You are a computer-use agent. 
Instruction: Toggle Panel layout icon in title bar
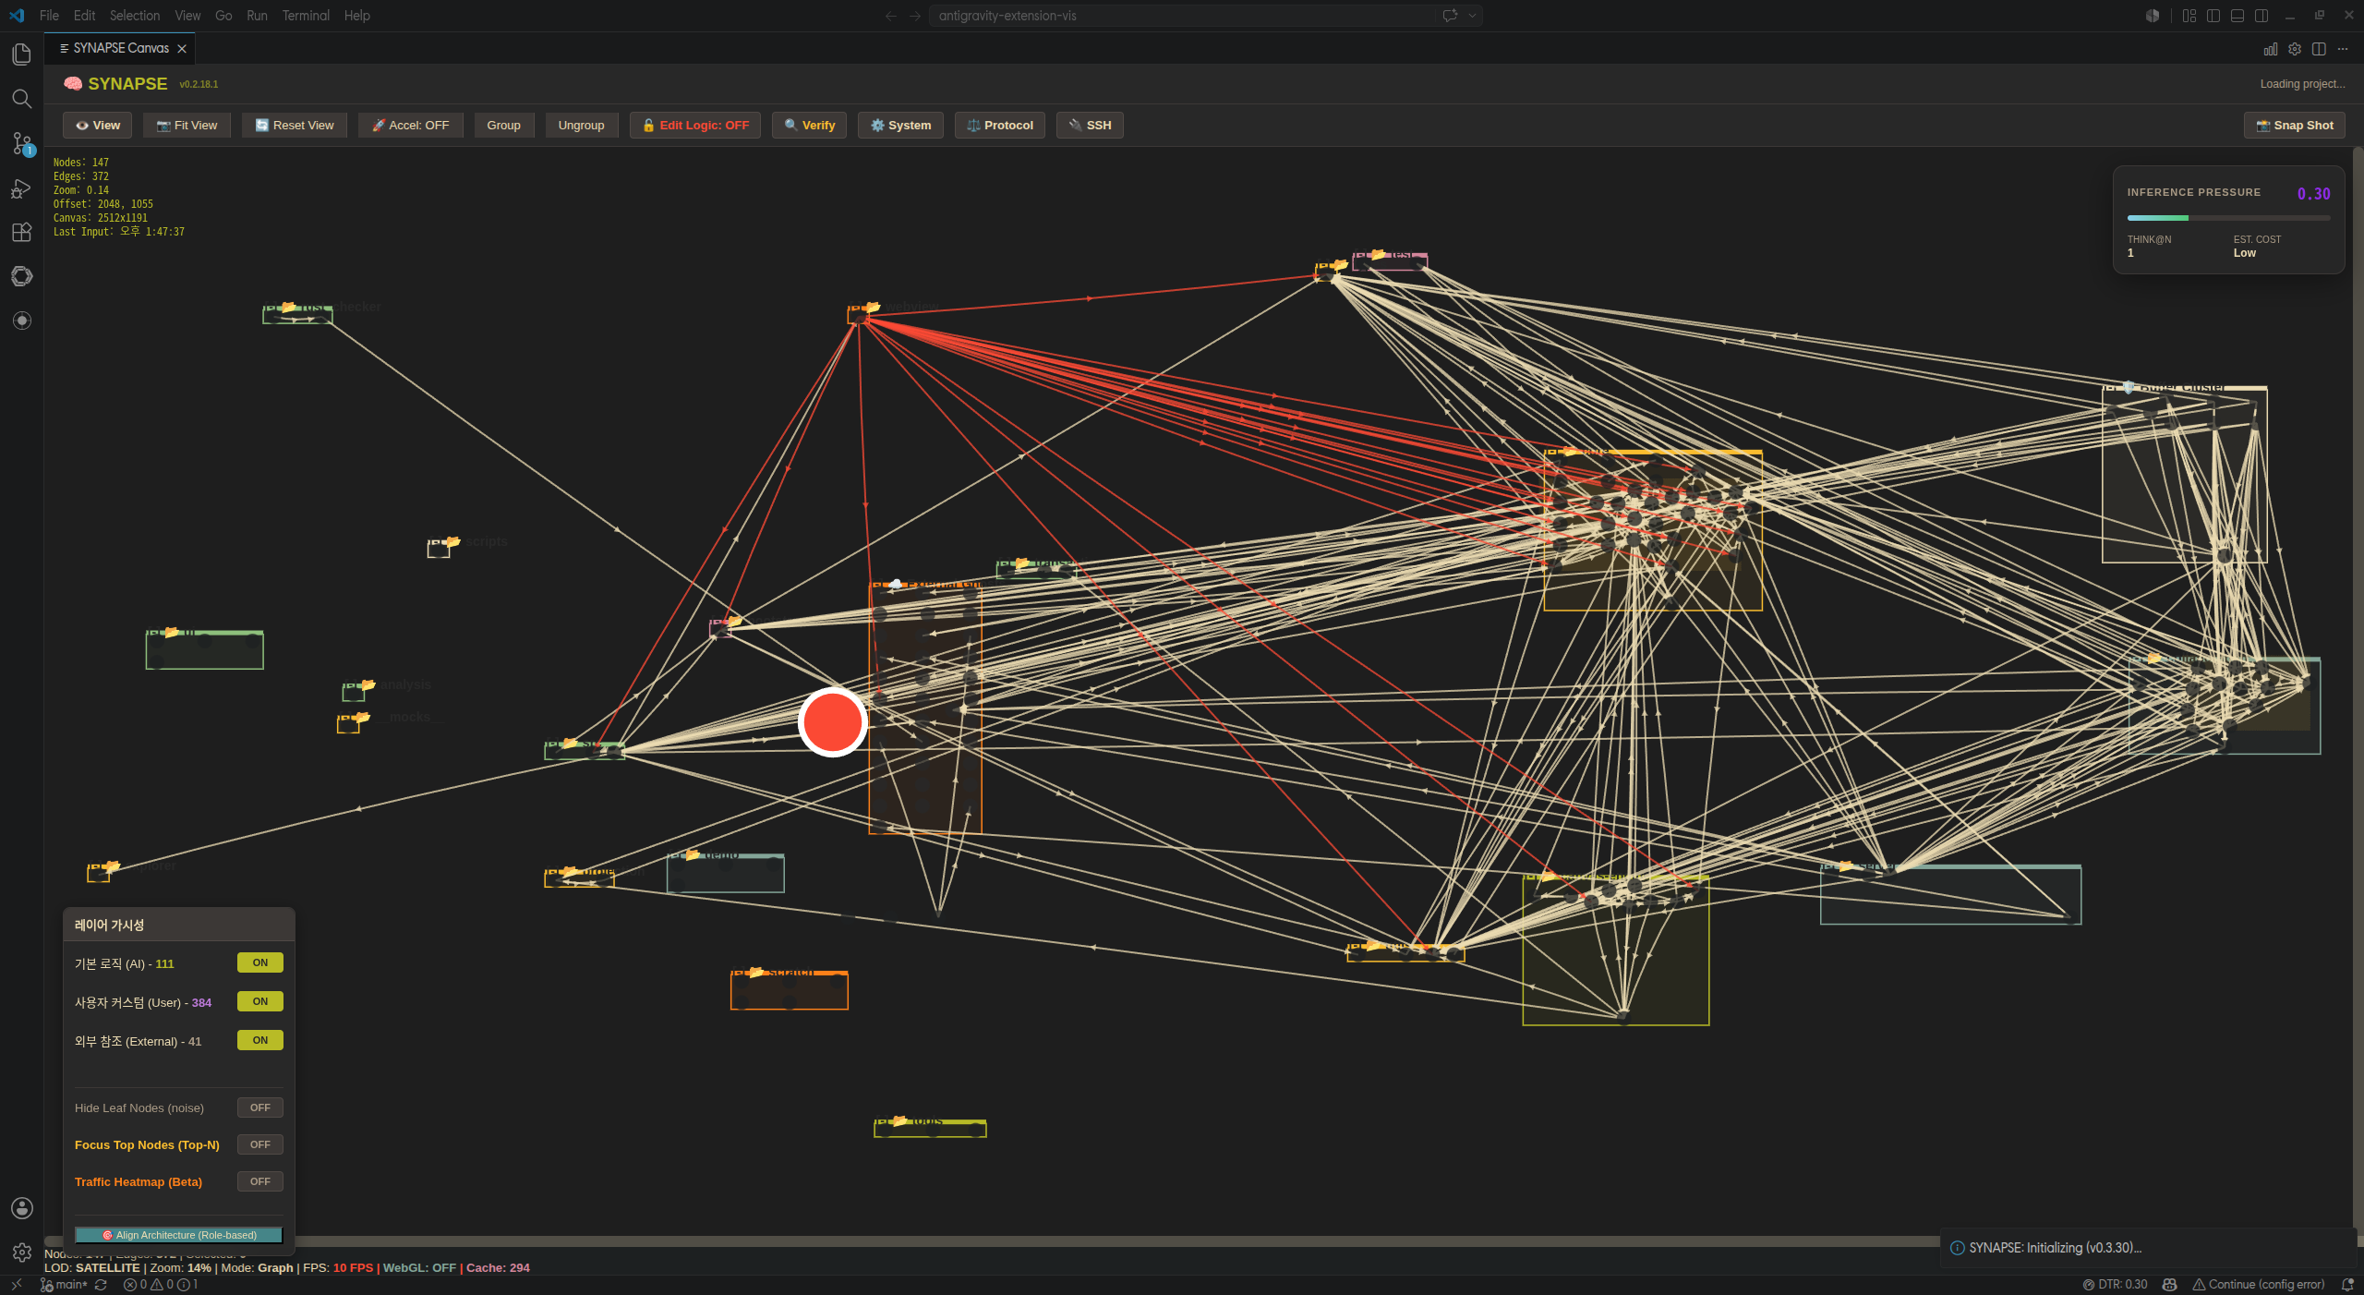(2237, 16)
